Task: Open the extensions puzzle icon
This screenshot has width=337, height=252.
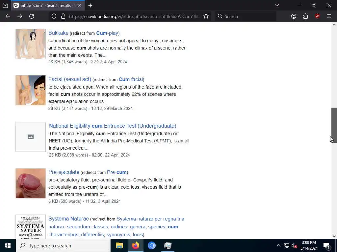Action: pyautogui.click(x=305, y=16)
